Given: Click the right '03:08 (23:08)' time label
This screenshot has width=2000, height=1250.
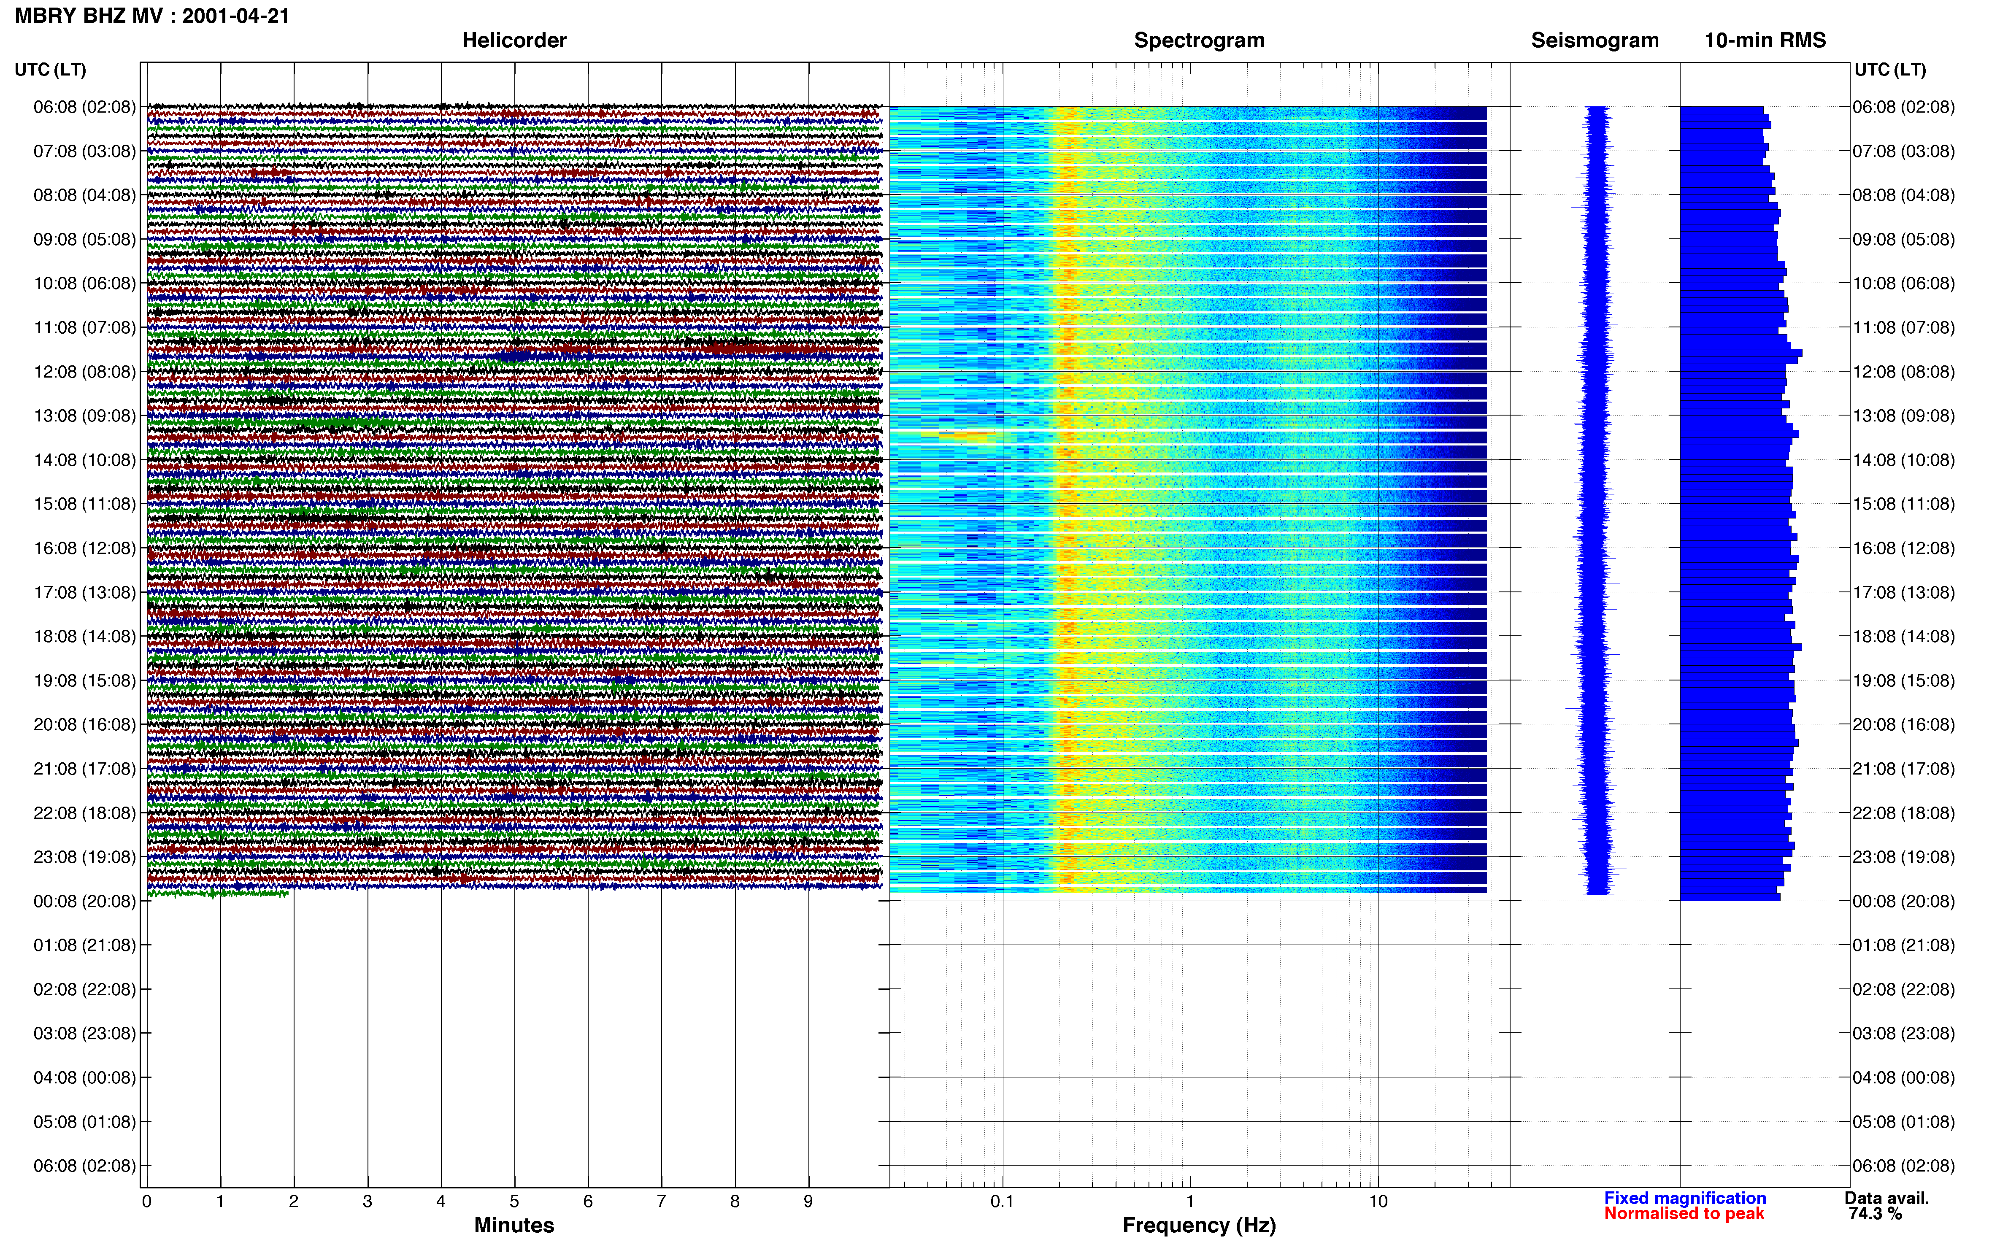Looking at the screenshot, I should pyautogui.click(x=1903, y=1034).
